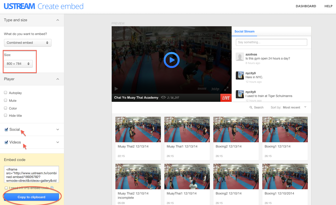Open Muay Thai2 12/10/14 incomplete thumbnail
This screenshot has height=205, width=336.
(138, 176)
